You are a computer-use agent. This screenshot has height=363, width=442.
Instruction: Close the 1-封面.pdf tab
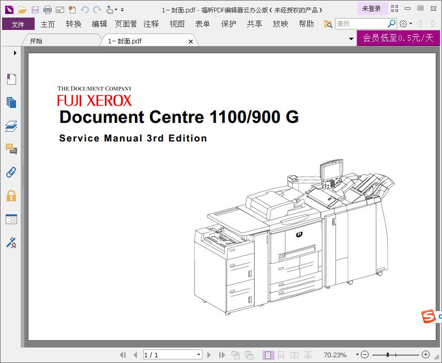click(191, 41)
